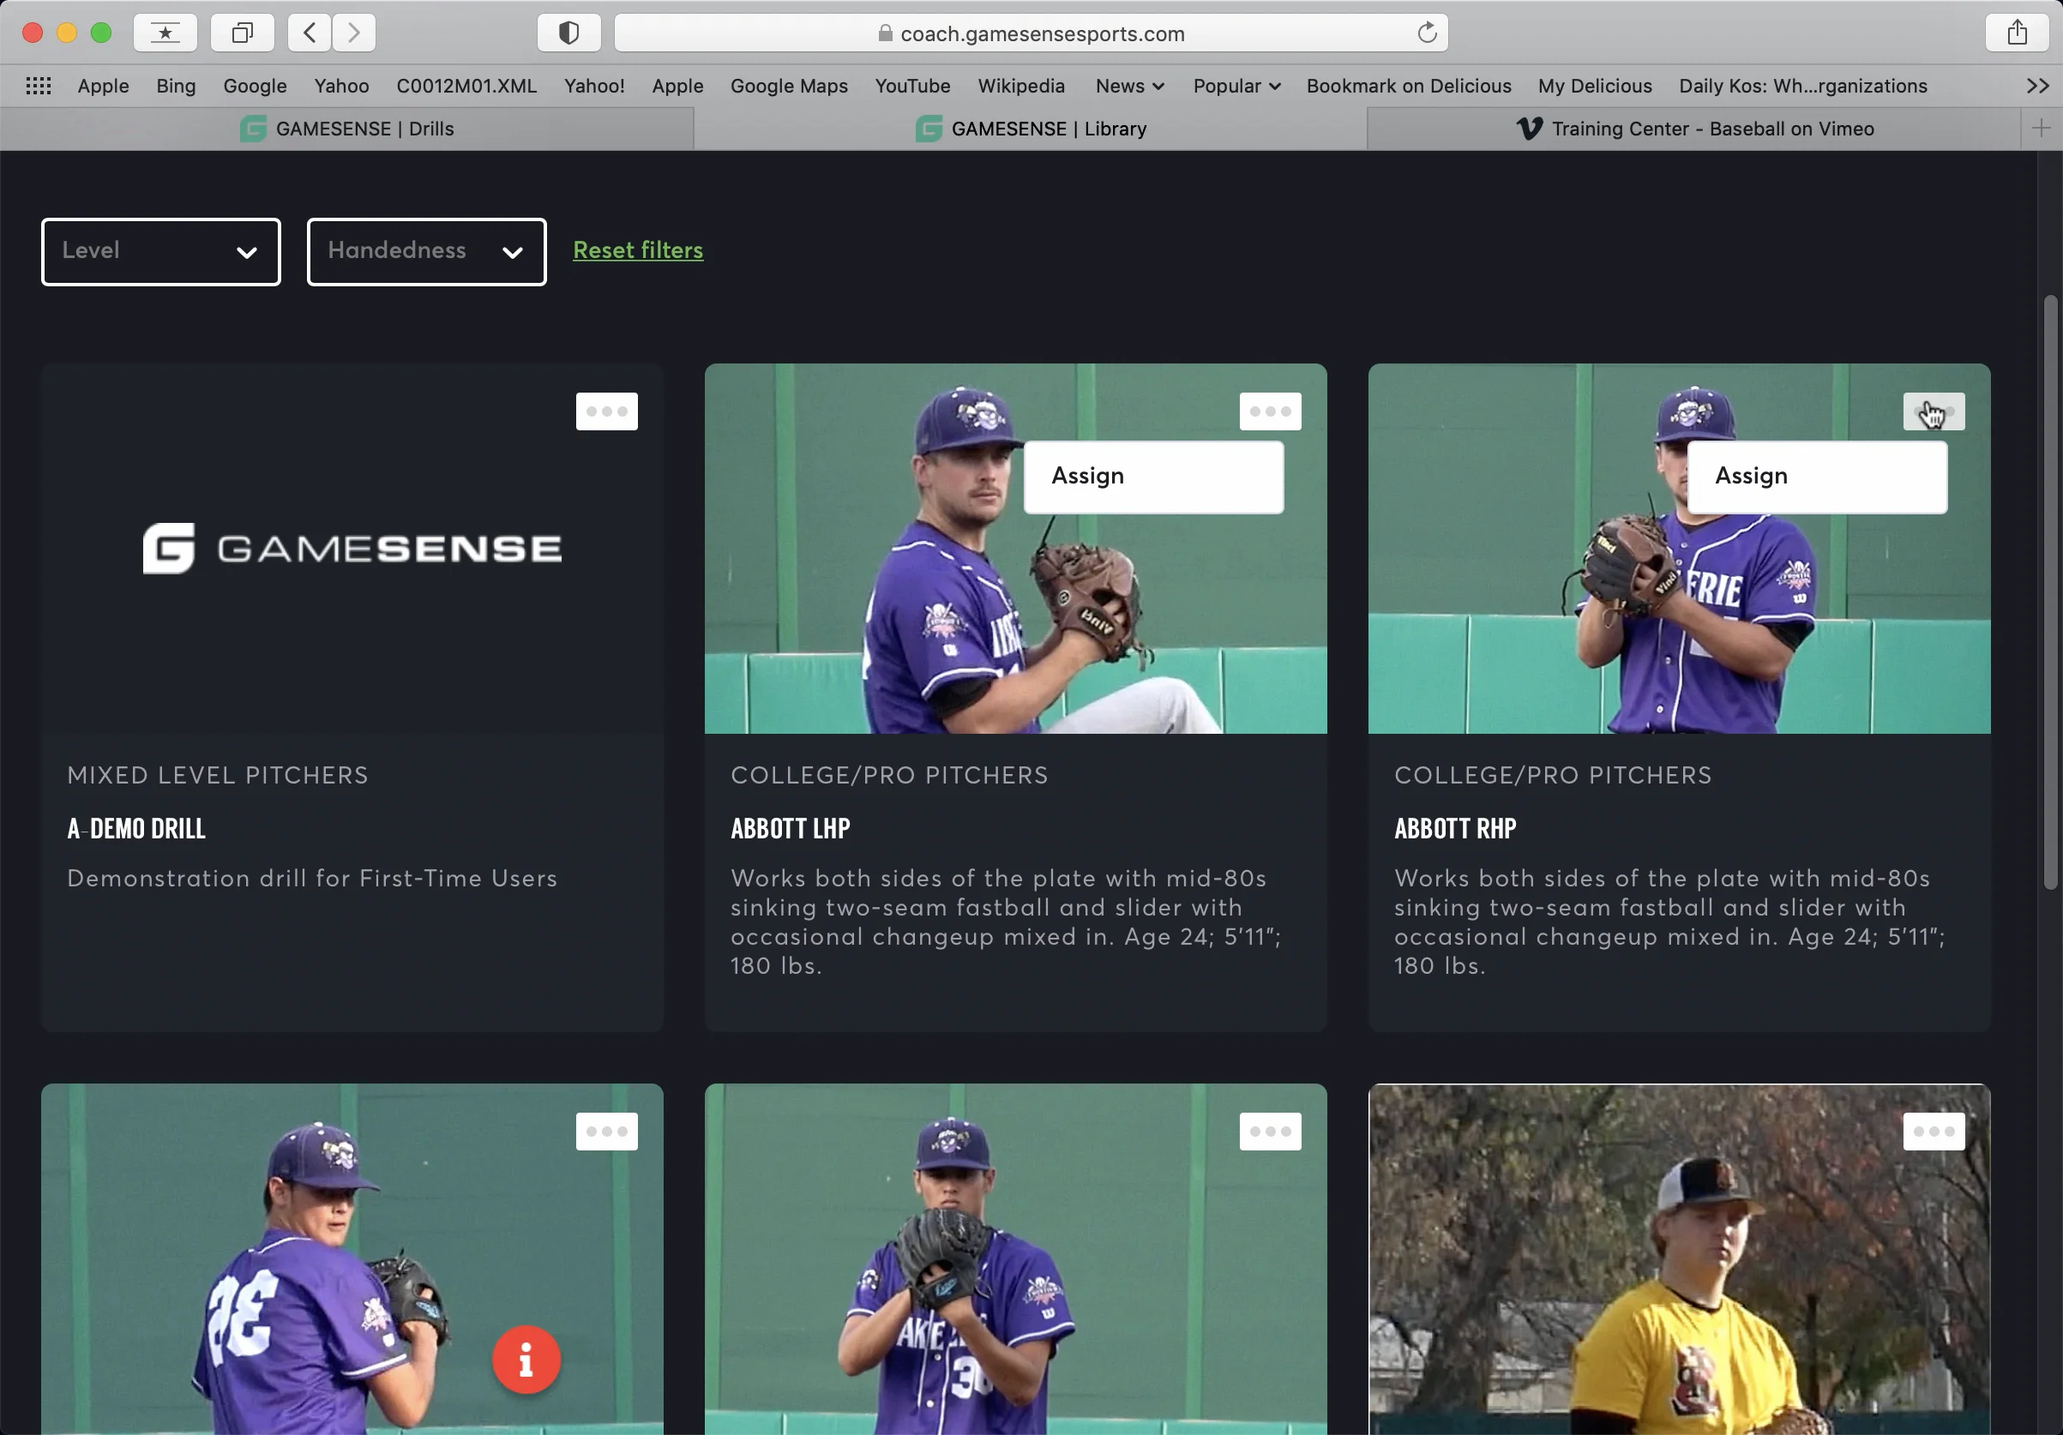The image size is (2063, 1435).
Task: Open the Safari share button
Action: [x=2017, y=33]
